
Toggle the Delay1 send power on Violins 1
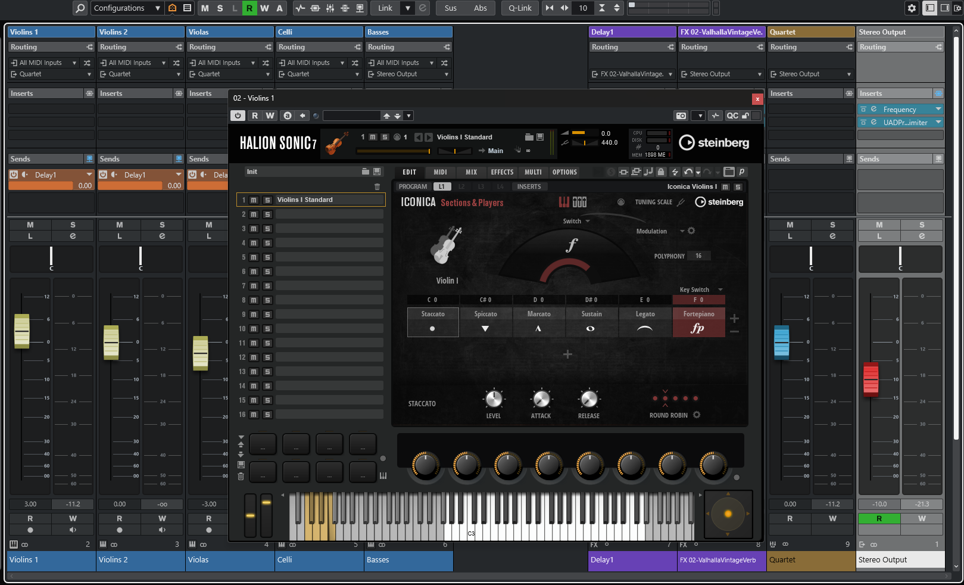tap(14, 175)
